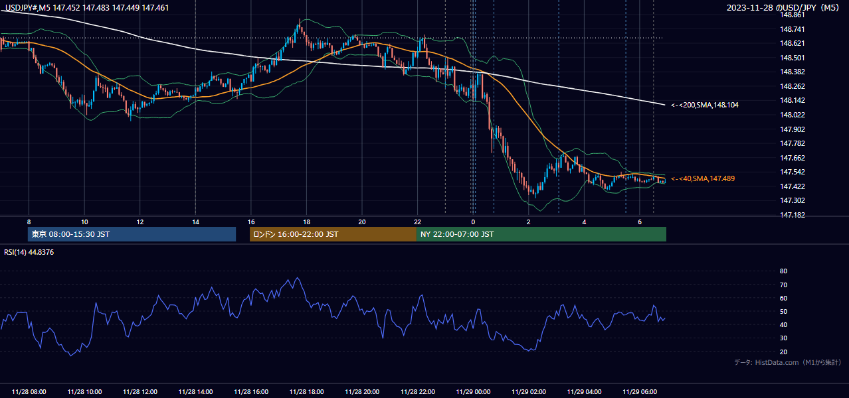The height and width of the screenshot is (398, 849).
Task: Click the bottom date label 11/29 00:00
Action: pos(473,392)
